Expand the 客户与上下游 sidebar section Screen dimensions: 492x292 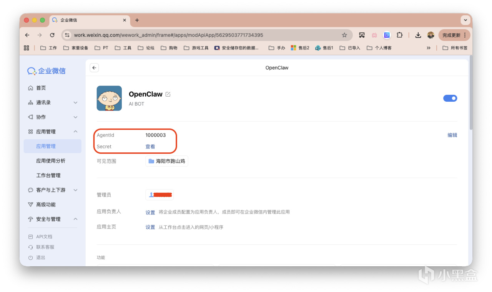pyautogui.click(x=75, y=190)
